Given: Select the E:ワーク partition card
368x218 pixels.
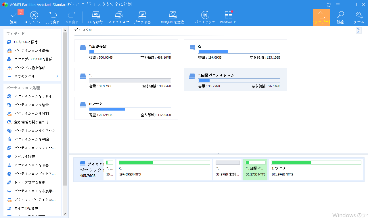Looking at the screenshot, I should pos(126,108).
